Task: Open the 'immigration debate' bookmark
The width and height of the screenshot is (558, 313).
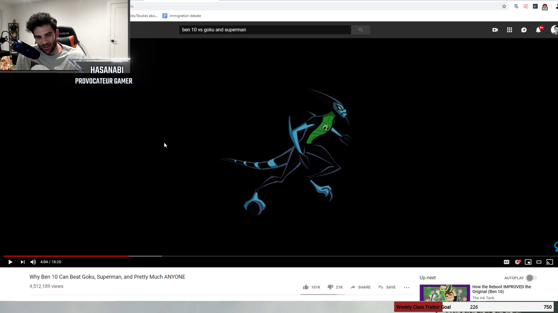Action: 182,16
